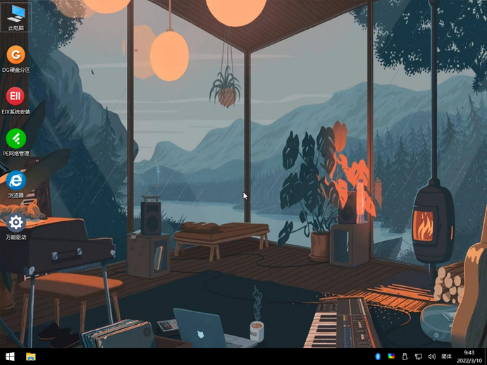This screenshot has height=365, width=487.
Task: Click the Bluetooth tray icon
Action: pos(378,357)
